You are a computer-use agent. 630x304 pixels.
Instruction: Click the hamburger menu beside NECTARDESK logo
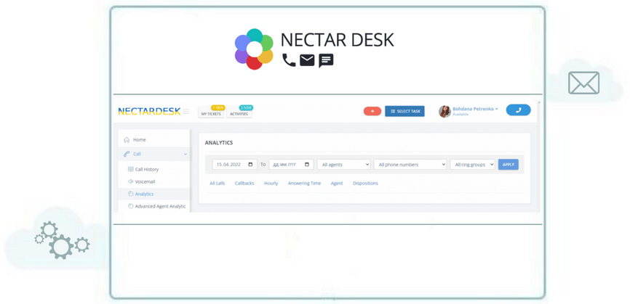pyautogui.click(x=186, y=111)
